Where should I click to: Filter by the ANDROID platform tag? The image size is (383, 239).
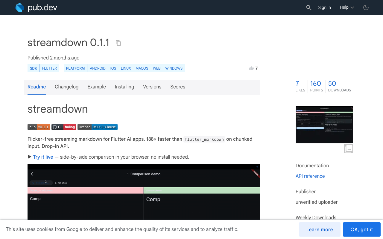(x=98, y=68)
